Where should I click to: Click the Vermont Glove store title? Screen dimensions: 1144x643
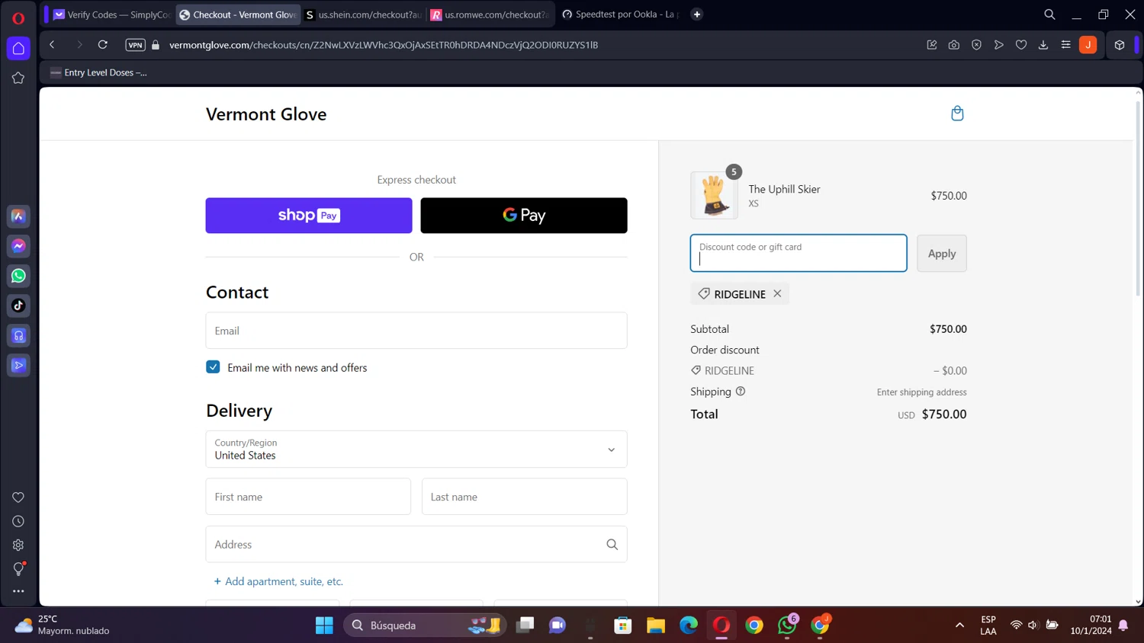point(266,114)
